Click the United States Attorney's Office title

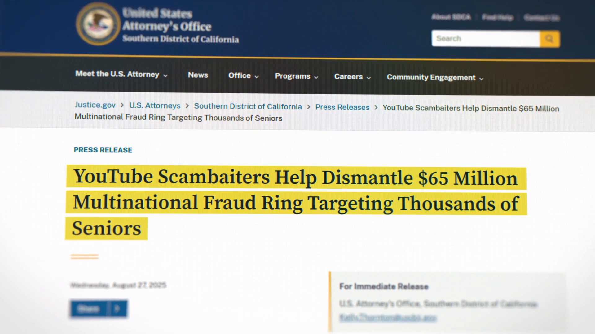(x=167, y=20)
